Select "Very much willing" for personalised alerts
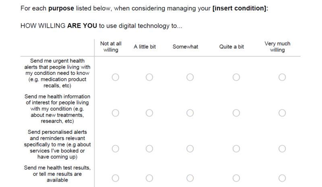This screenshot has width=322, height=187. pos(282,149)
